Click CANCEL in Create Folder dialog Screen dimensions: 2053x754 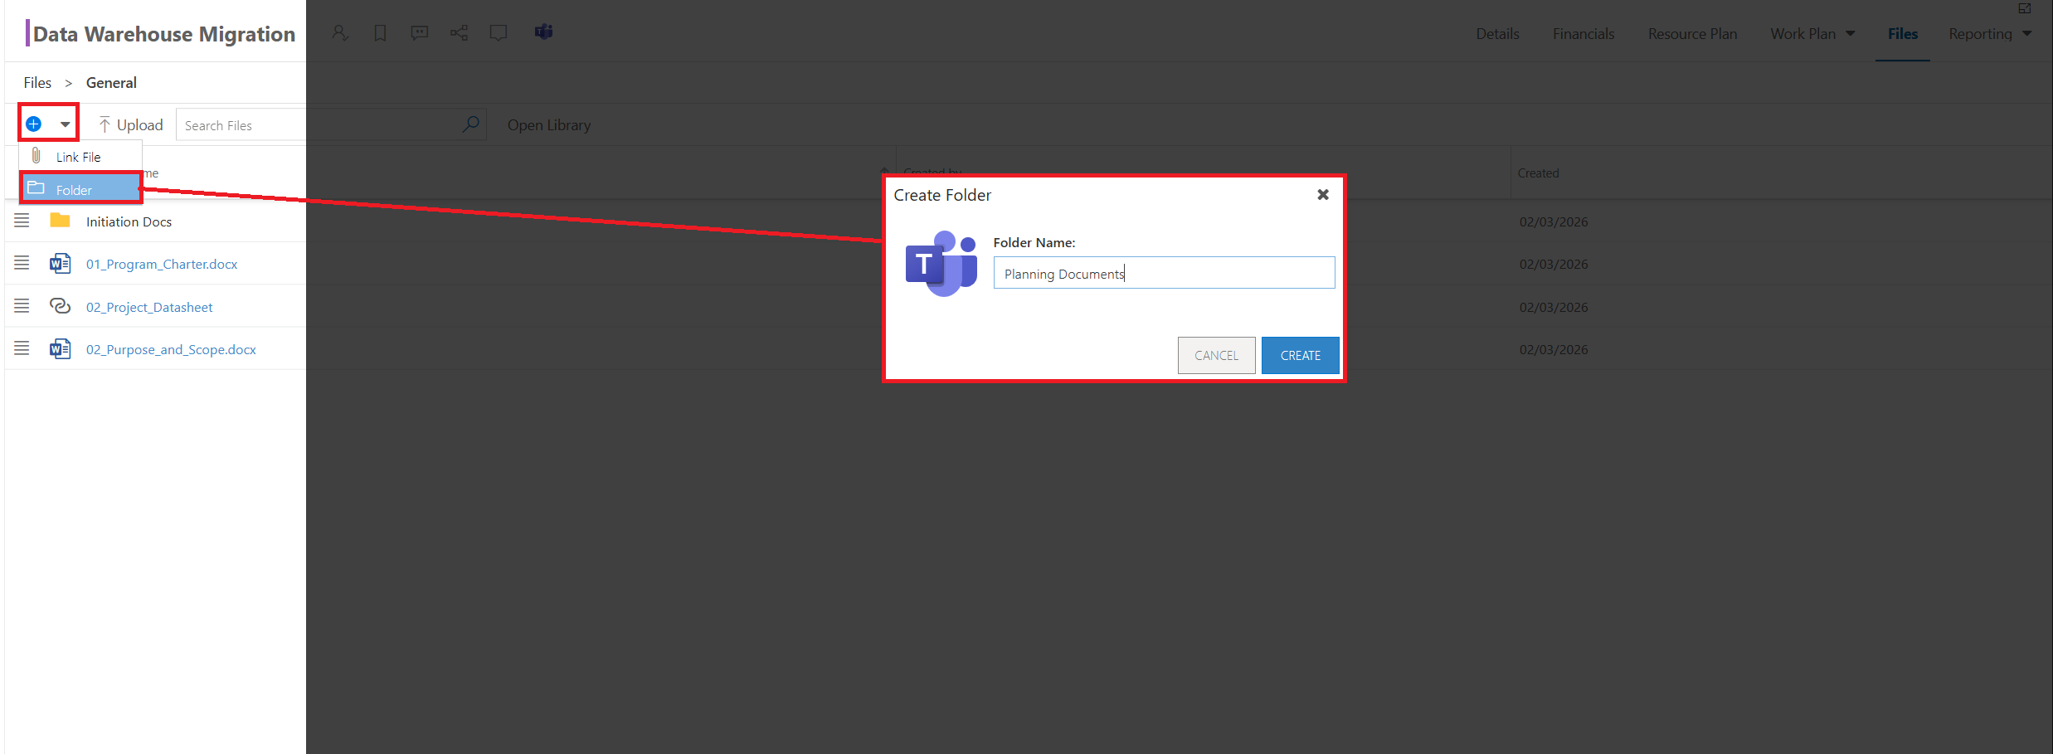pyautogui.click(x=1216, y=355)
